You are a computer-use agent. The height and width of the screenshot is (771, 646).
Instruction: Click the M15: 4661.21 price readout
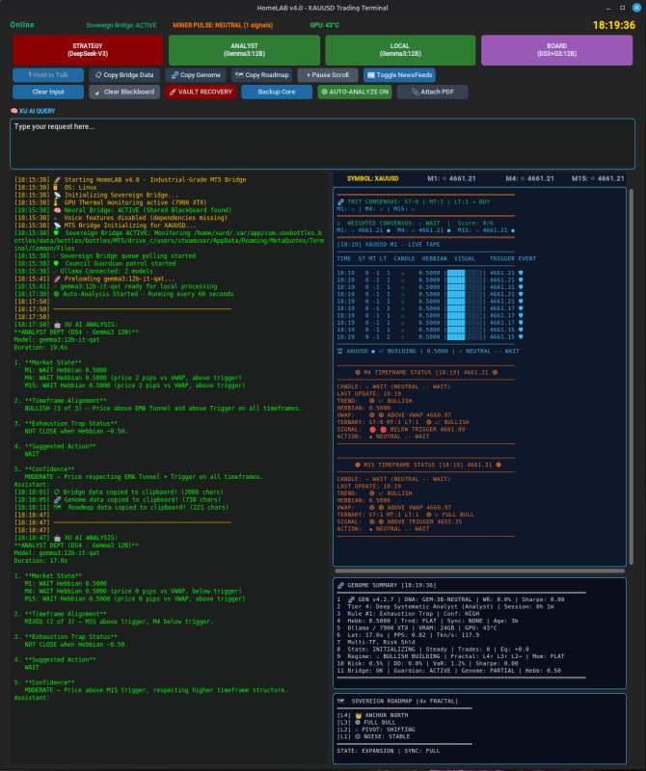[597, 178]
